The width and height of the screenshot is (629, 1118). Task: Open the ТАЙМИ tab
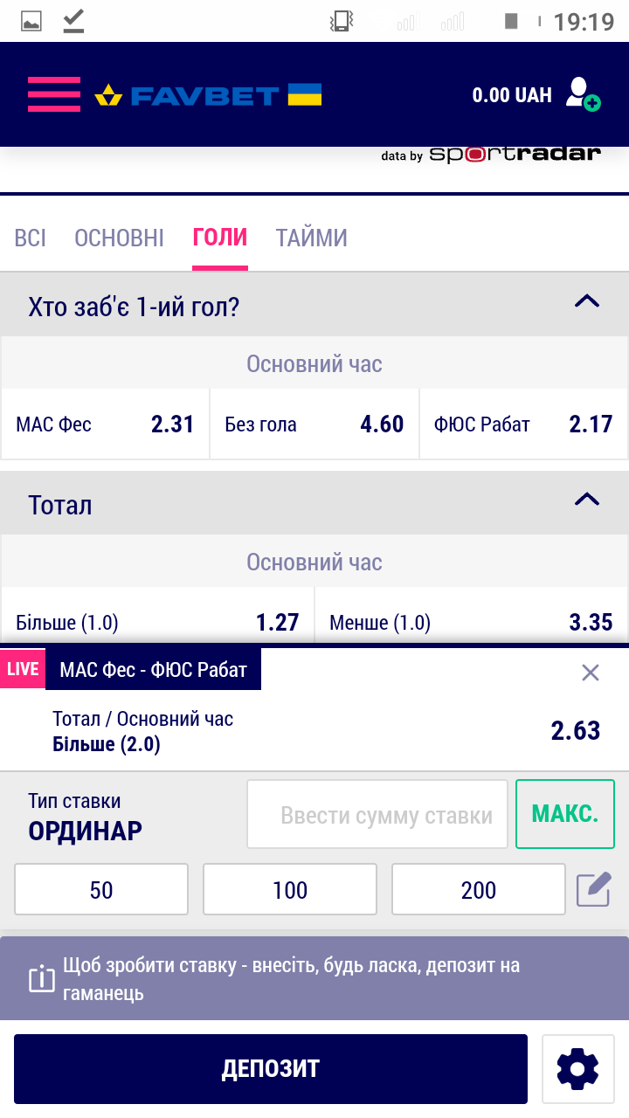pos(312,238)
